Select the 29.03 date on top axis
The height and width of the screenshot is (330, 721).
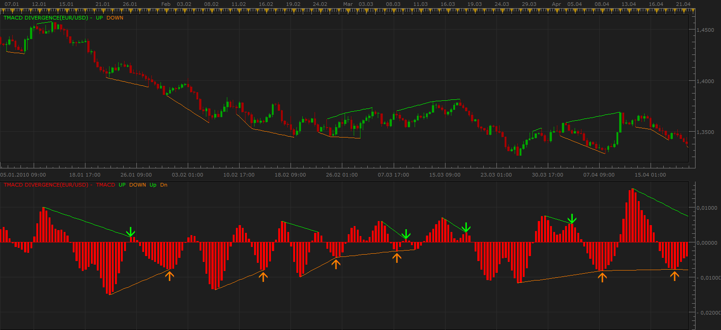(x=529, y=4)
